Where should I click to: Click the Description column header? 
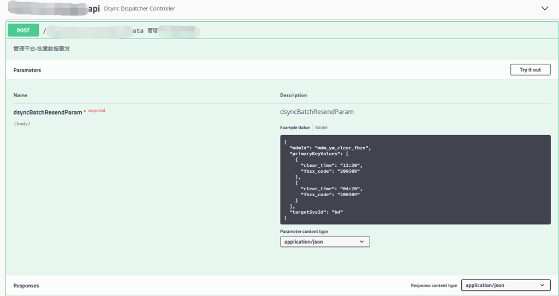293,95
